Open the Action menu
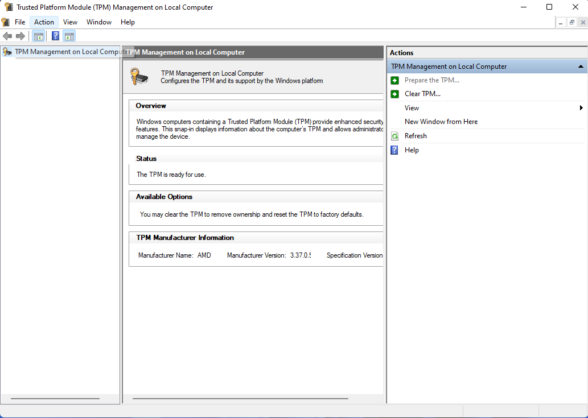 pos(44,22)
